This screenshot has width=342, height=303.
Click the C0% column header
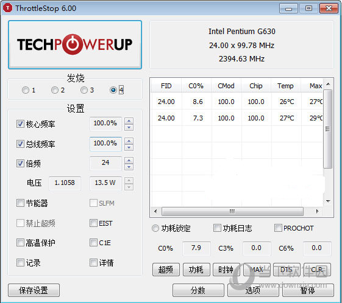tap(196, 86)
